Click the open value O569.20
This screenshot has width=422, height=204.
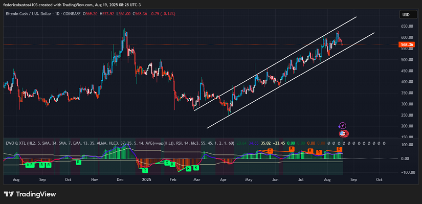click(x=90, y=14)
